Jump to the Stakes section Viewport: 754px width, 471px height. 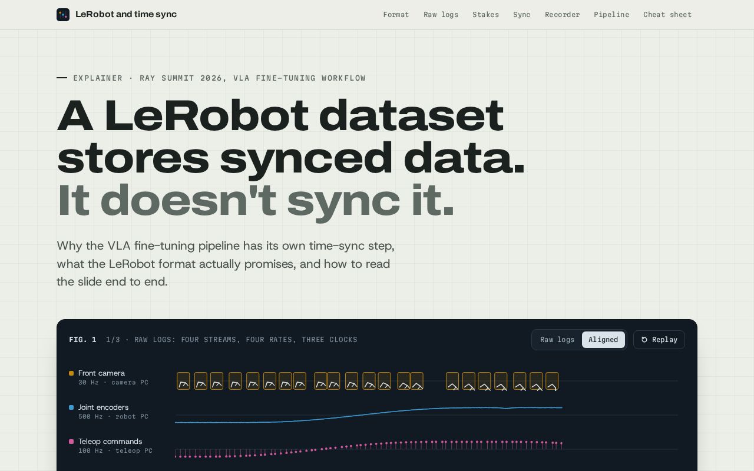[485, 15]
